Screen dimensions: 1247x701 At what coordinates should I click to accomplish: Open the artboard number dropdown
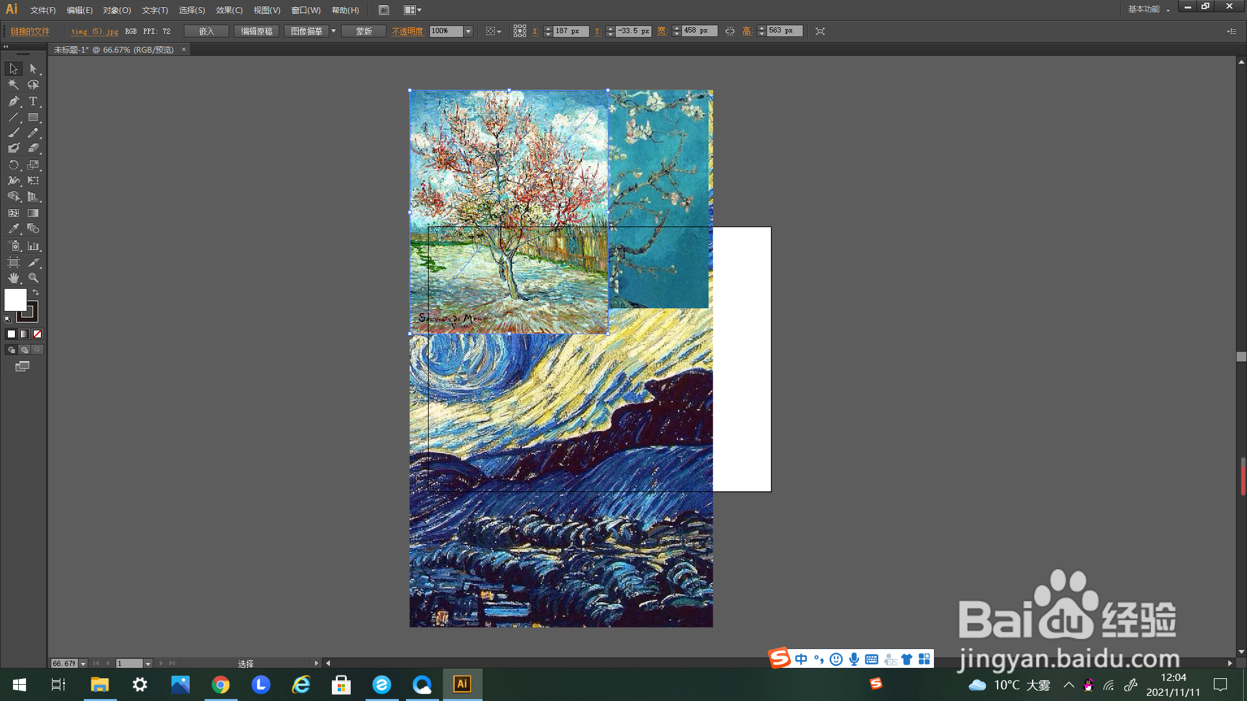[148, 663]
